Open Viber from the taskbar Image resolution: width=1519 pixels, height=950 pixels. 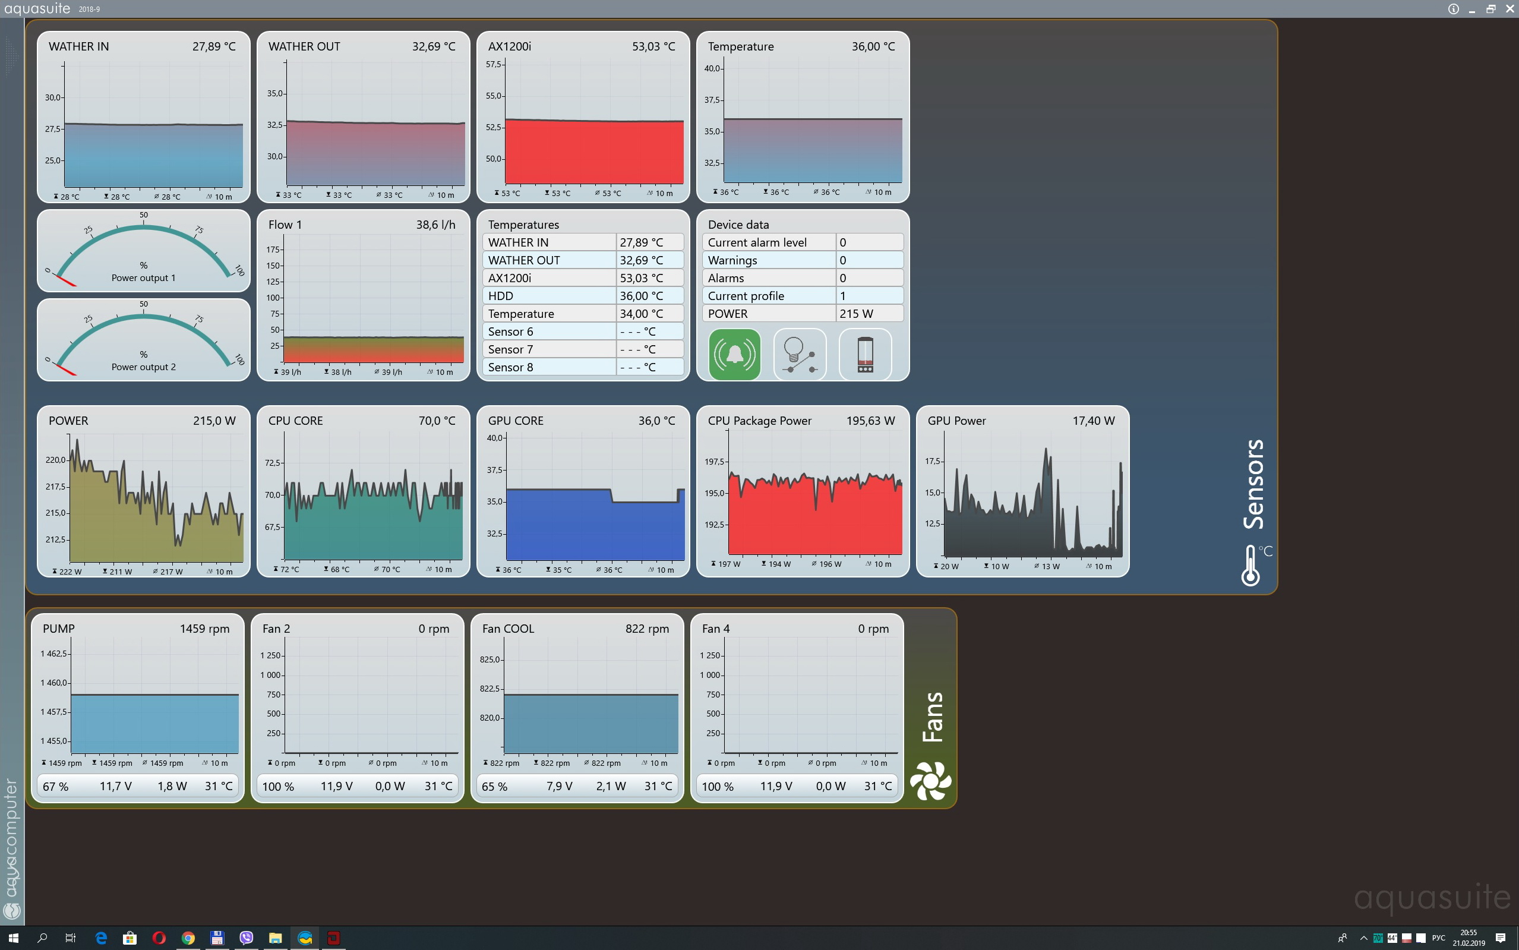[x=247, y=938]
